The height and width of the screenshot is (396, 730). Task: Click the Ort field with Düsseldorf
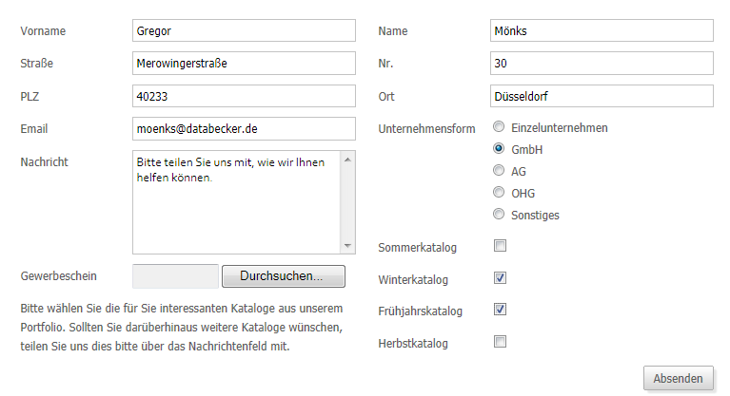601,96
